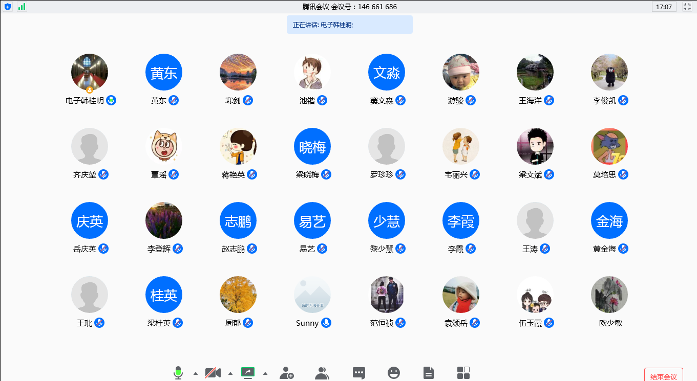Click the blue security shield icon
Viewport: 697px width, 381px height.
point(8,7)
